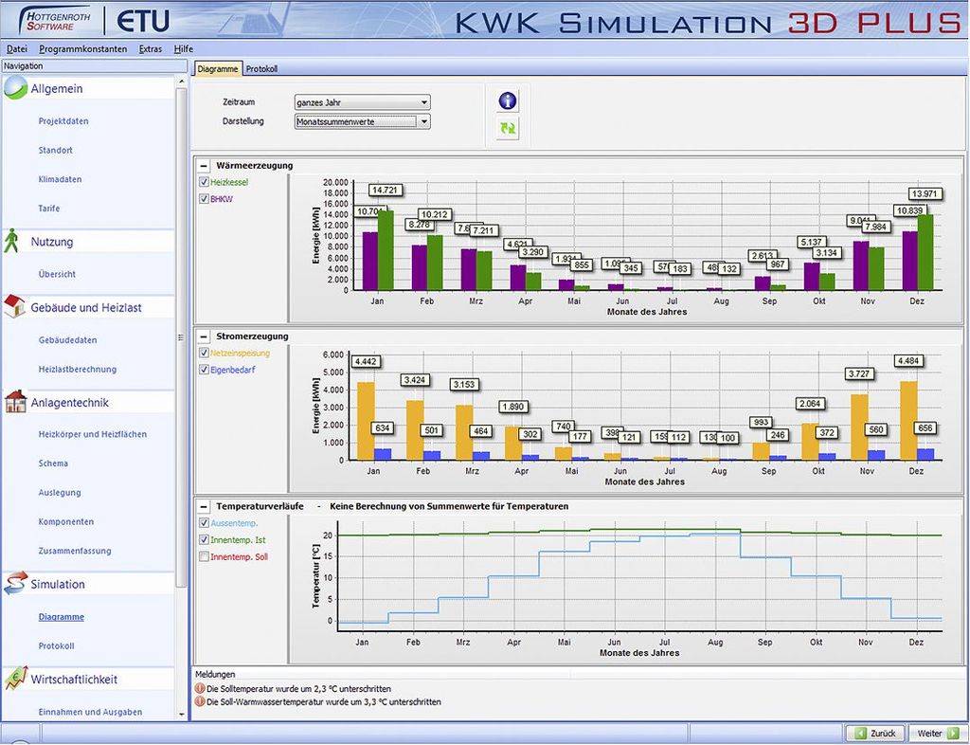The width and height of the screenshot is (970, 745).
Task: Click the Gebäude und Heizlast house icon
Action: [14, 306]
